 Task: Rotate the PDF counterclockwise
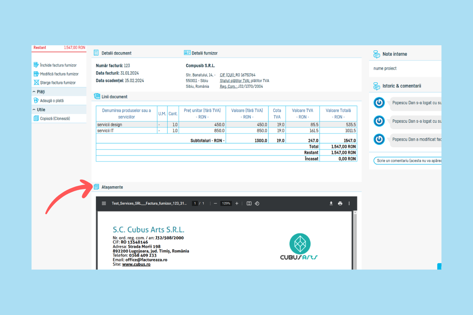257,204
